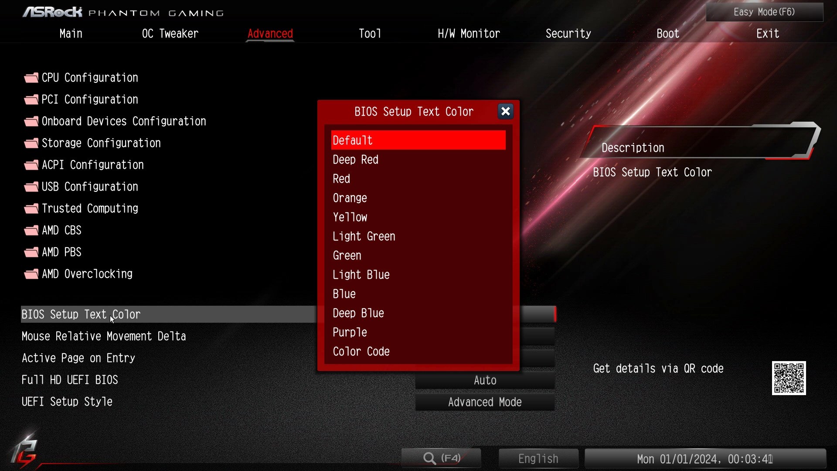Select Deep Red text color option
The image size is (837, 471).
[x=418, y=159]
